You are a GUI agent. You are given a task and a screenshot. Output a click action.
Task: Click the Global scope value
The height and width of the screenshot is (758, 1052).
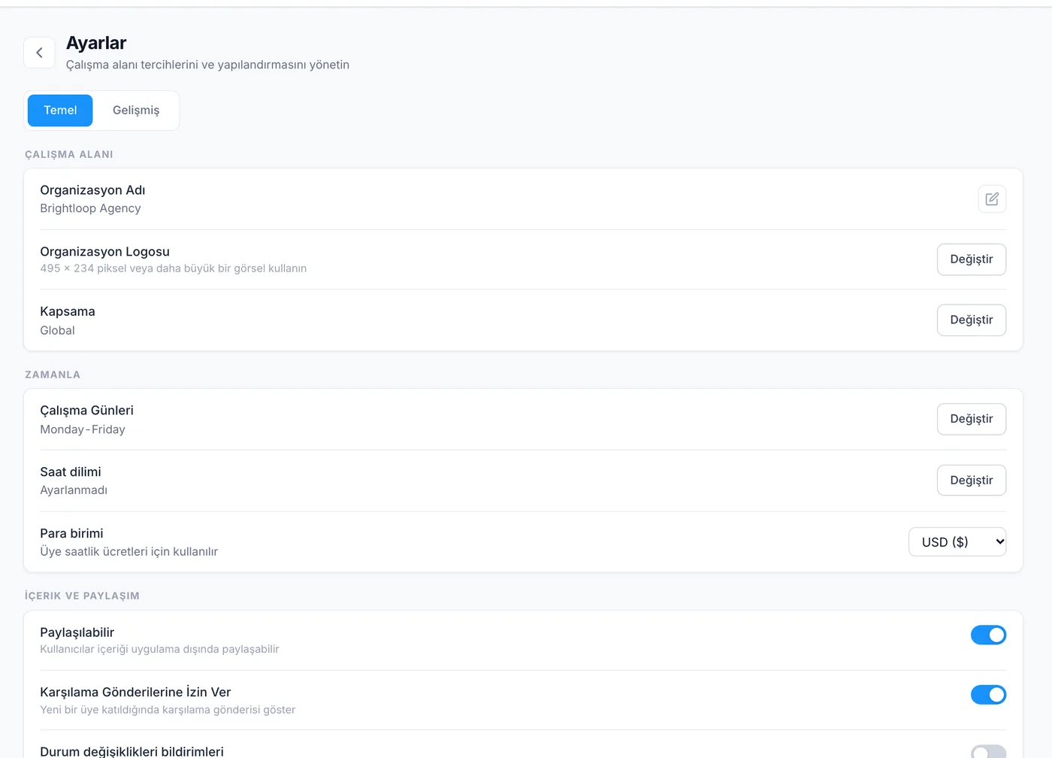point(57,331)
